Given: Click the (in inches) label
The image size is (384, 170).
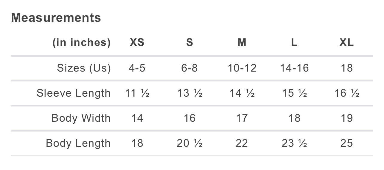Looking at the screenshot, I should [82, 43].
